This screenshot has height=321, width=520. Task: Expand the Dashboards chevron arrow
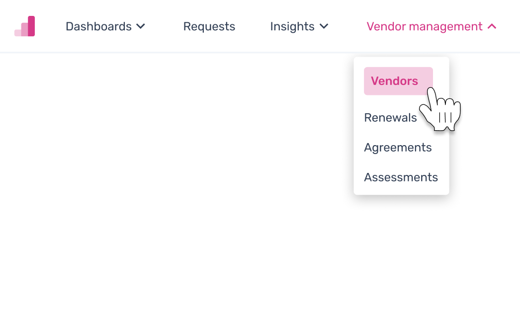pos(141,26)
